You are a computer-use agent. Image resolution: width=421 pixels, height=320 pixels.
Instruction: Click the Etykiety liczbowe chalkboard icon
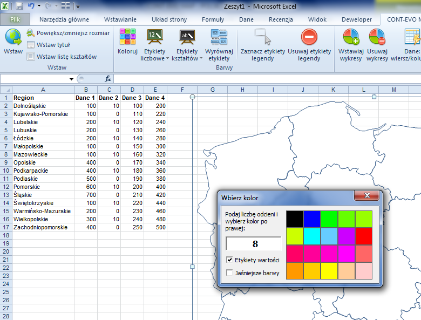(x=155, y=37)
